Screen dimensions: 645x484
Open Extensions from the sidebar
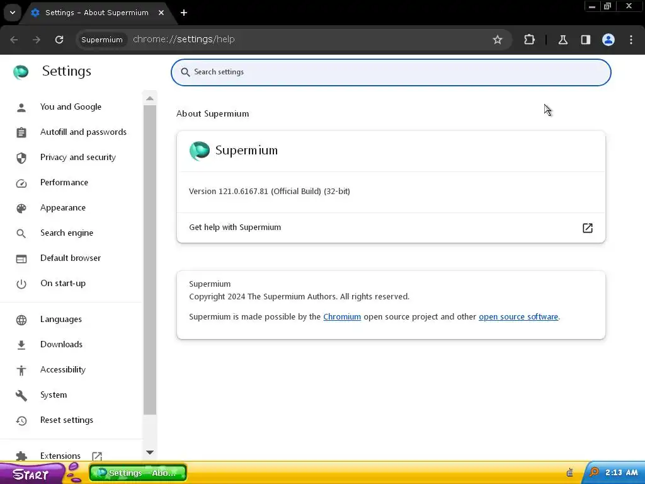coord(60,456)
